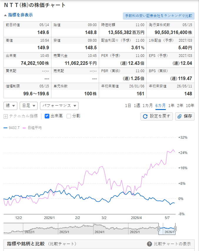Click the 値幅制限 value 99.6～199.6
Image resolution: width=199 pixels, height=251 pixels.
point(36,94)
